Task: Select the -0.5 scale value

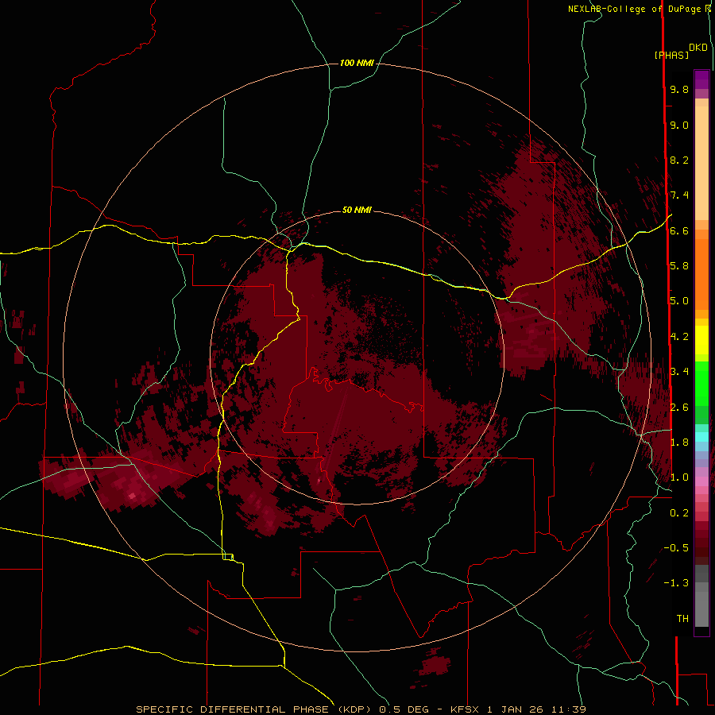Action: [676, 547]
